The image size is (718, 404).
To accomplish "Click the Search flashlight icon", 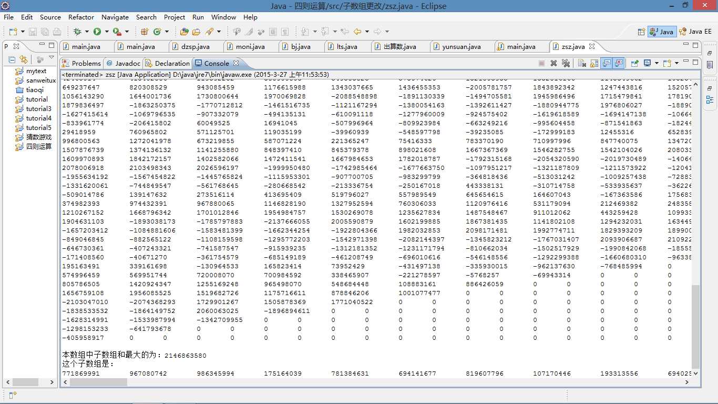I will 209,32.
